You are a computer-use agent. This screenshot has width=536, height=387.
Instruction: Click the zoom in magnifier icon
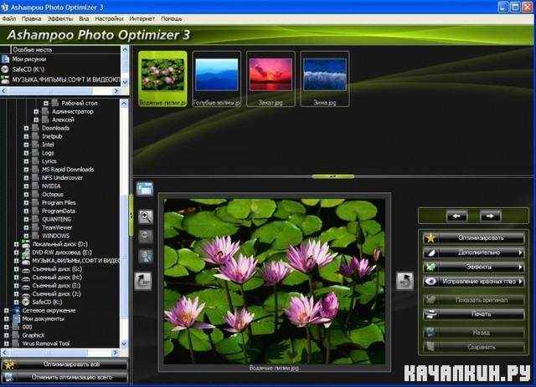146,216
